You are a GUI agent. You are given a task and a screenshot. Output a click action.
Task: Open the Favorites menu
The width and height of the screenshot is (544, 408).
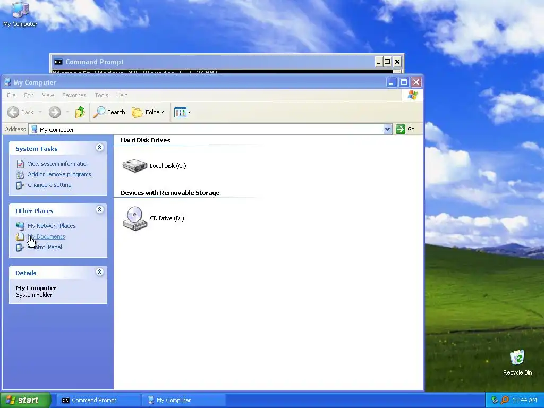coord(74,95)
